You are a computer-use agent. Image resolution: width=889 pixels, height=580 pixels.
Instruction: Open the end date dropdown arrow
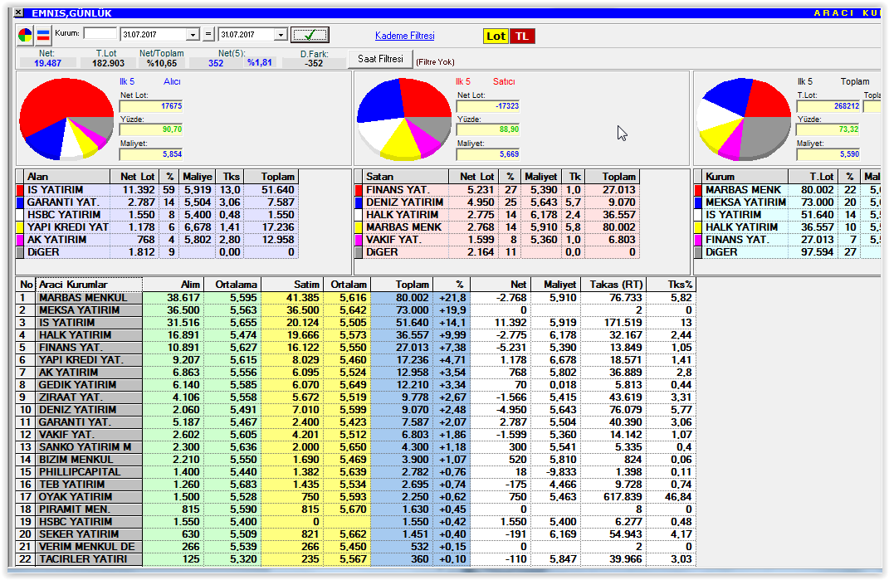[281, 35]
